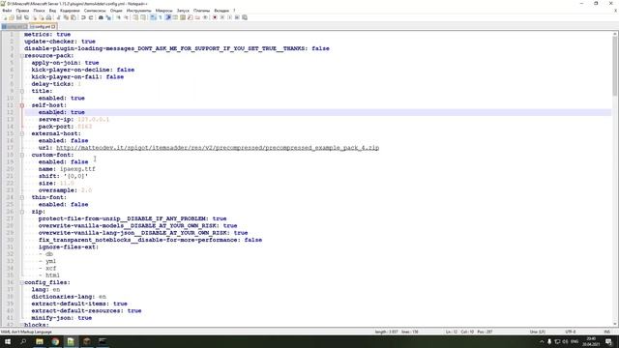Image resolution: width=619 pixels, height=348 pixels.
Task: Click the Unix (LF) status bar field
Action: (x=538, y=332)
